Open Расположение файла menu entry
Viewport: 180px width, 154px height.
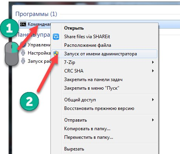[104, 45]
